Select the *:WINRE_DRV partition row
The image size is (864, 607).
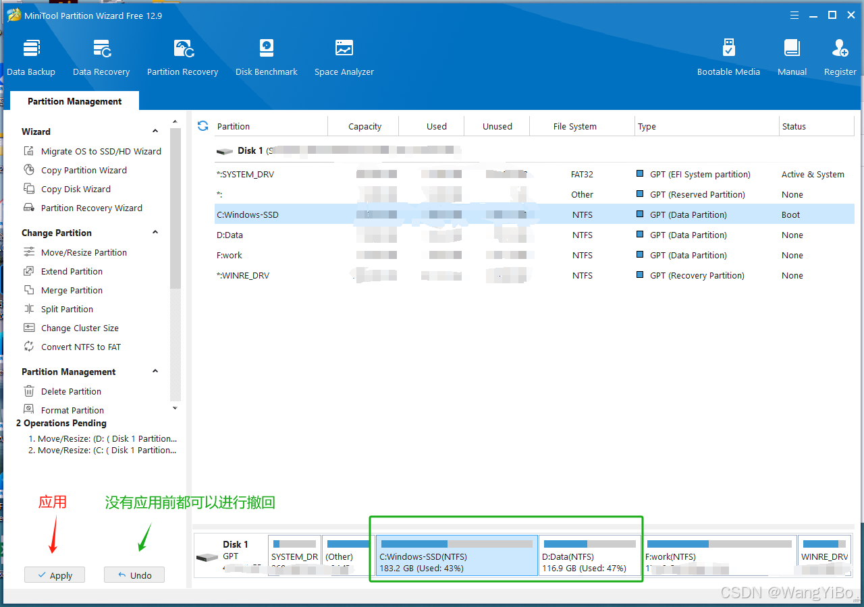(535, 275)
